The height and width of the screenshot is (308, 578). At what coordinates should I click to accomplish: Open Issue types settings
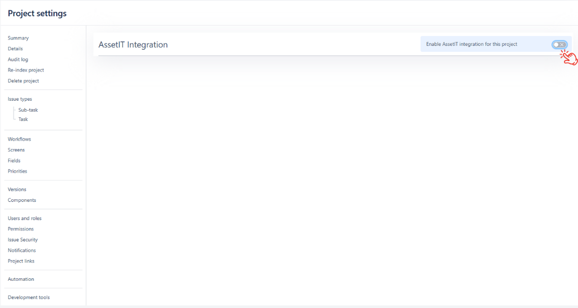[20, 99]
